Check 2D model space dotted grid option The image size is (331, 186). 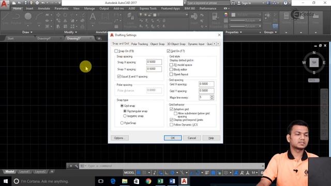pyautogui.click(x=171, y=65)
